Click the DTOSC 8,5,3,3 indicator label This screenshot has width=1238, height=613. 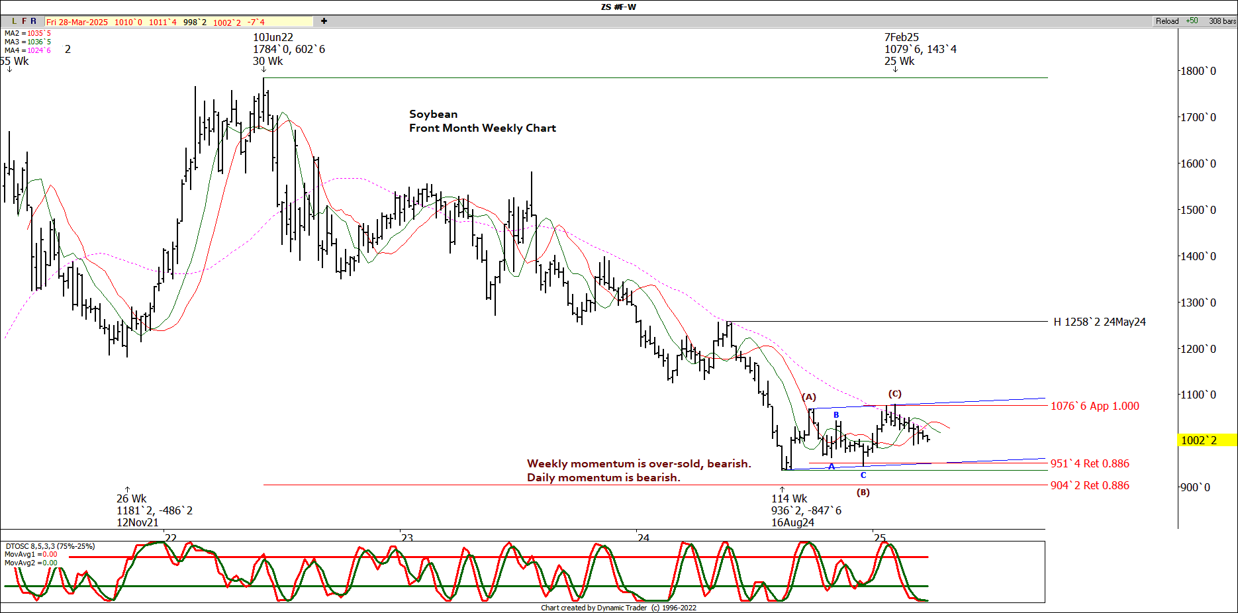[50, 546]
